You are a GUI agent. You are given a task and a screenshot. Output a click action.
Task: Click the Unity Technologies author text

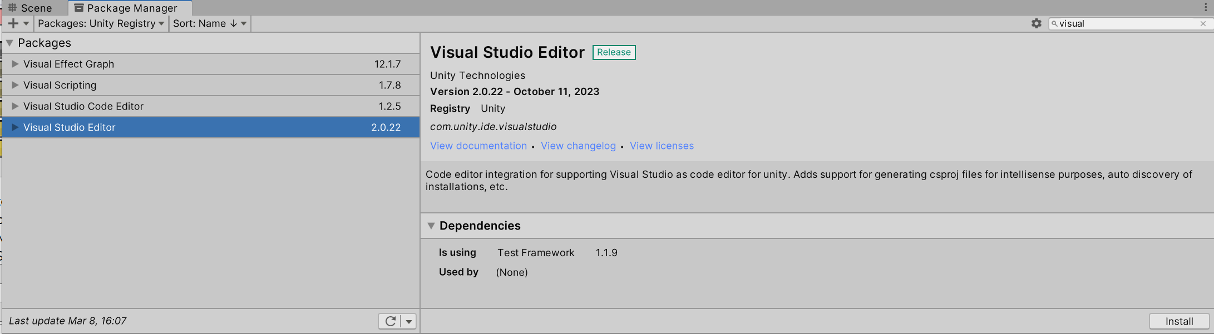click(477, 76)
